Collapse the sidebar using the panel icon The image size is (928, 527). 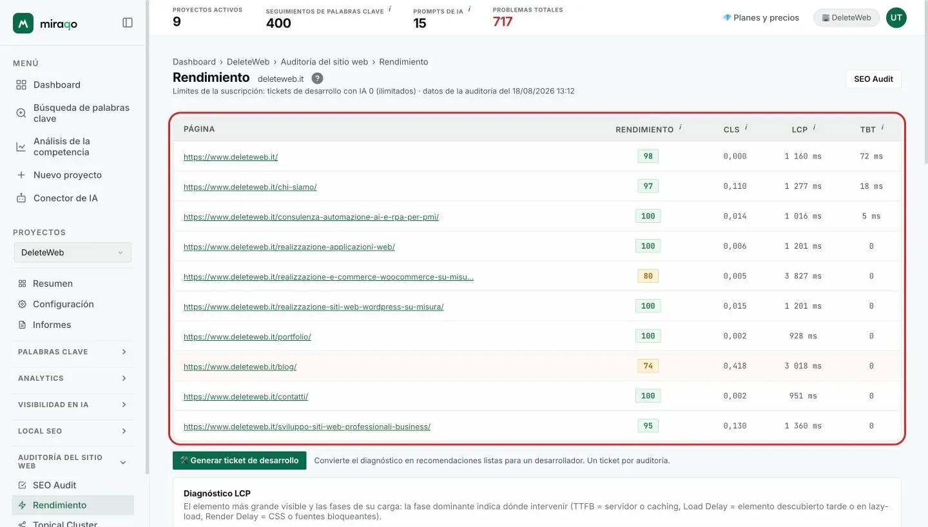tap(128, 23)
